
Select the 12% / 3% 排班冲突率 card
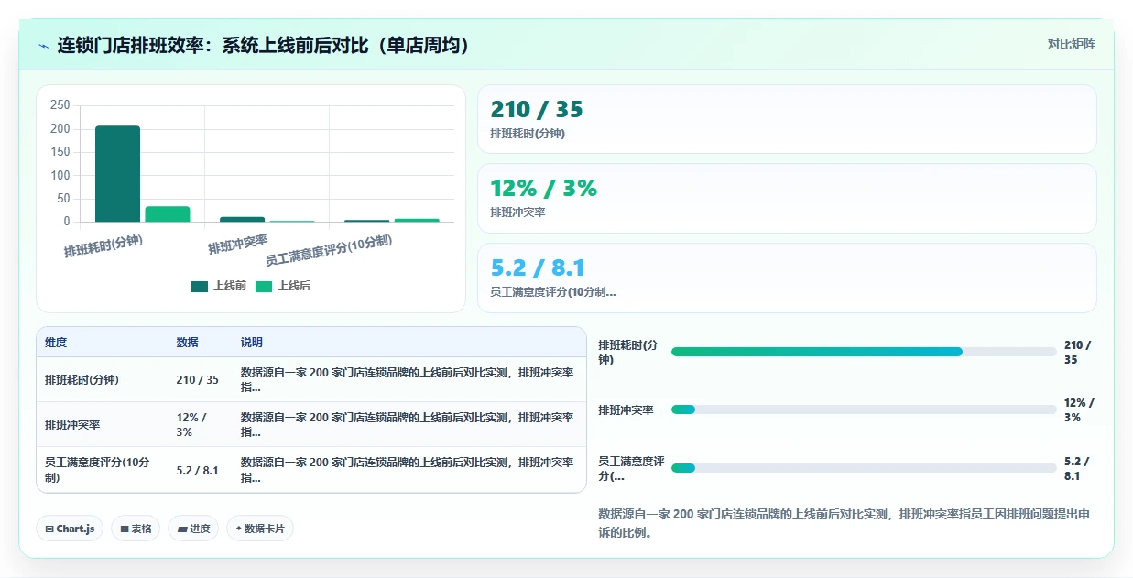pos(787,198)
